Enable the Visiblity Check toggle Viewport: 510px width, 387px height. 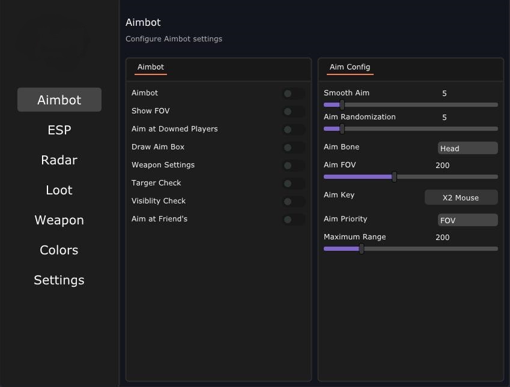[x=293, y=201]
